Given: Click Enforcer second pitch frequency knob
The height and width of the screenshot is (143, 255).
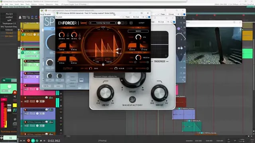Looking at the screenshot, I should tap(74, 35).
